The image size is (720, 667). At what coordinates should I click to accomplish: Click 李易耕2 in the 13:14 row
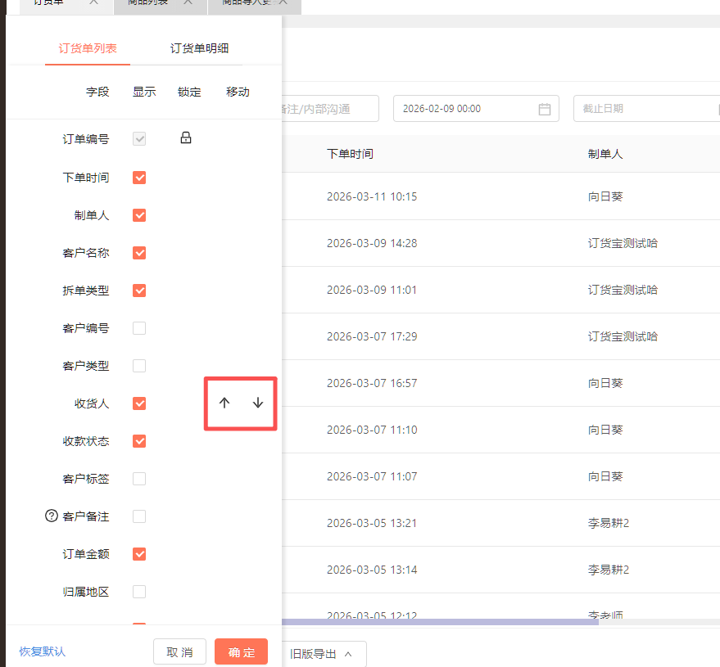(609, 570)
